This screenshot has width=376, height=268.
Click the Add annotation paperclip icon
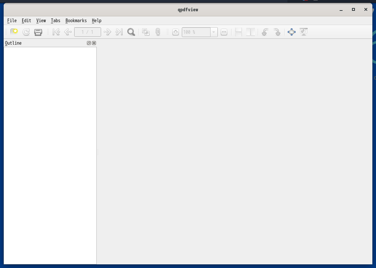click(158, 32)
